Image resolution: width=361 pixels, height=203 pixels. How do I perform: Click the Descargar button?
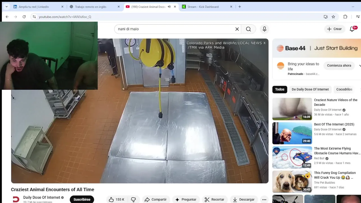[244, 199]
